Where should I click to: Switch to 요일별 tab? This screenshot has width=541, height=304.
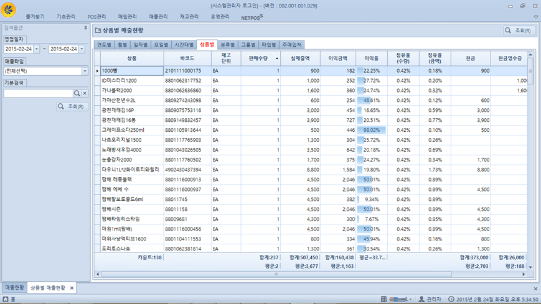tap(161, 45)
